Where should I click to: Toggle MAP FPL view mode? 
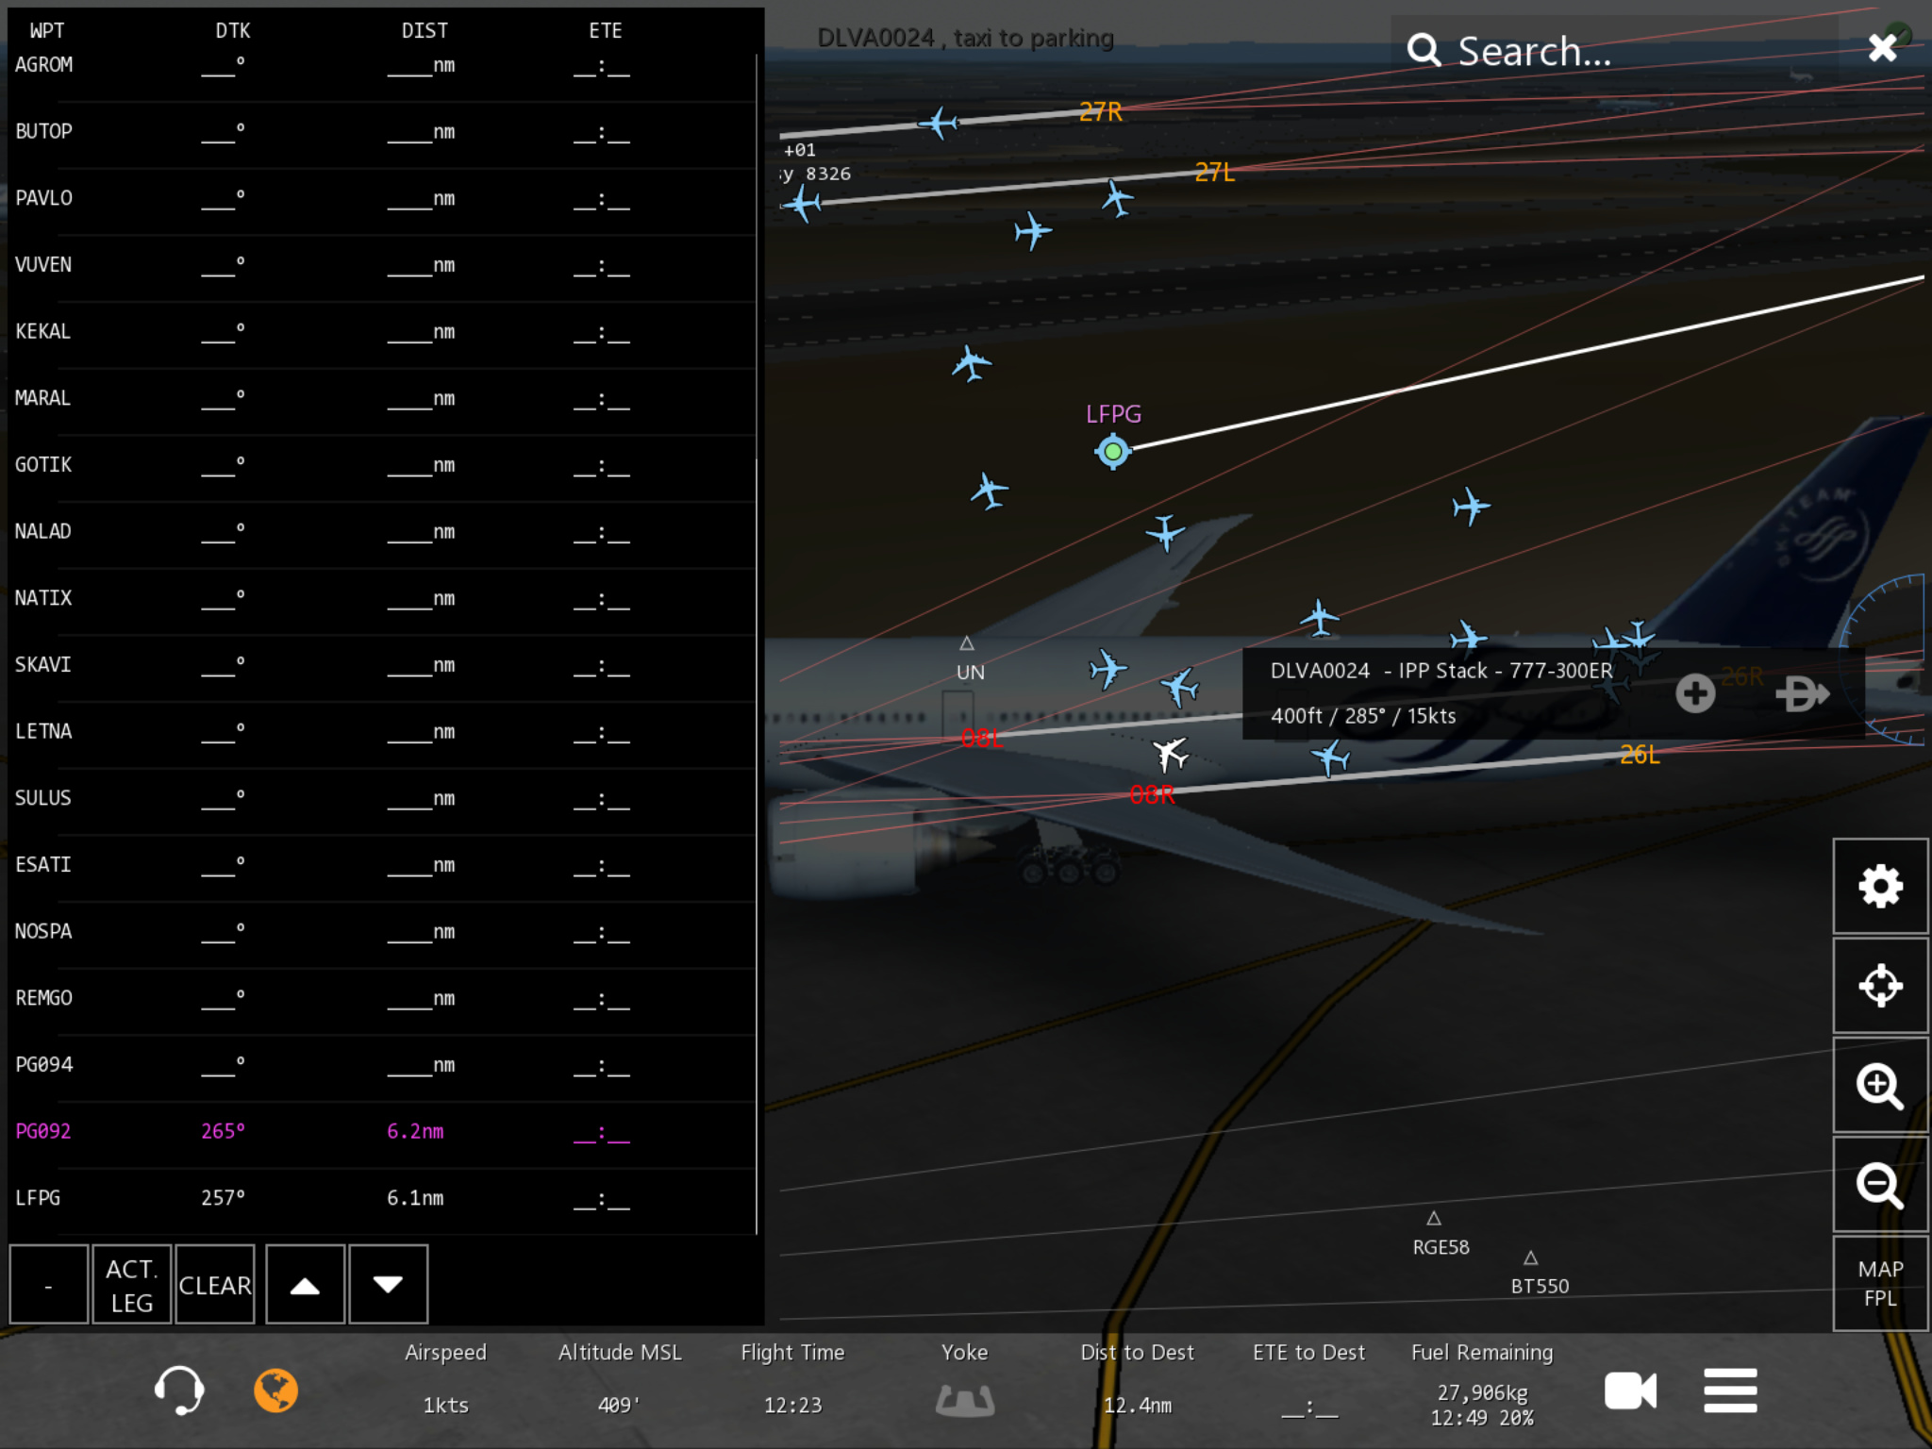click(x=1879, y=1283)
